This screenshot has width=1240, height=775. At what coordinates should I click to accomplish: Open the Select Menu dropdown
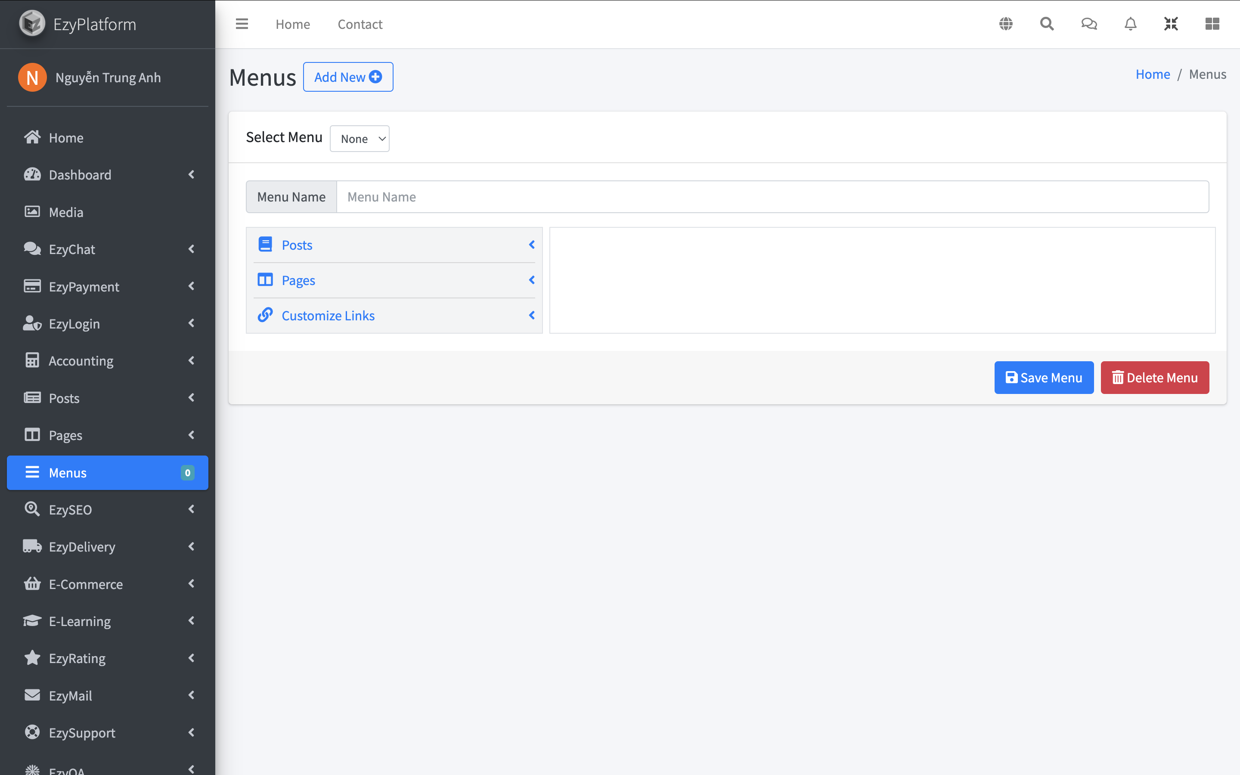click(360, 138)
